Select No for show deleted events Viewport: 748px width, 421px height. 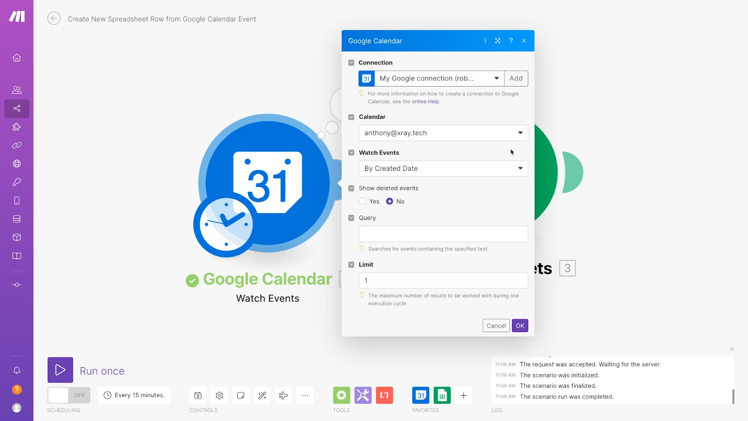point(389,201)
